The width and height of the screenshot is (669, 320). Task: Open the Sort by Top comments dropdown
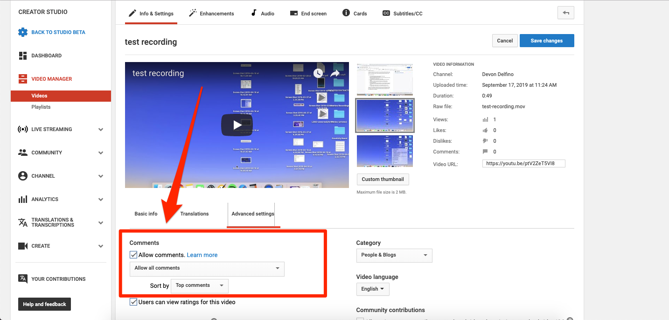pyautogui.click(x=200, y=285)
